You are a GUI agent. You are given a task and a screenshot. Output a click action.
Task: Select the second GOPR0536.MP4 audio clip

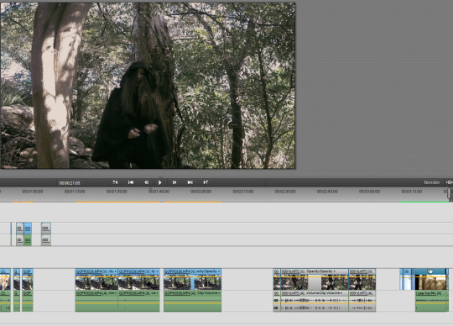(x=139, y=301)
